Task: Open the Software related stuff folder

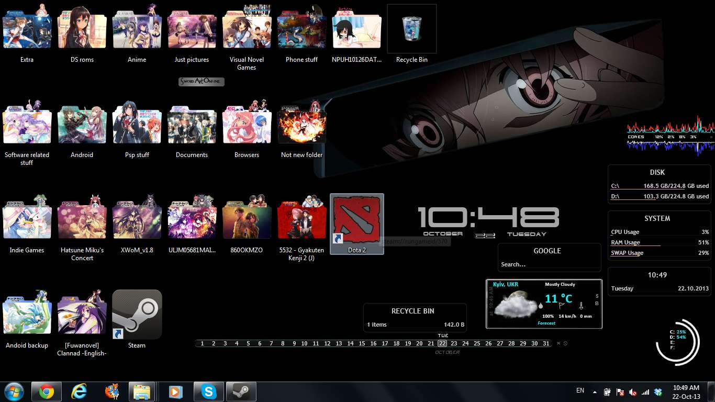Action: click(27, 121)
